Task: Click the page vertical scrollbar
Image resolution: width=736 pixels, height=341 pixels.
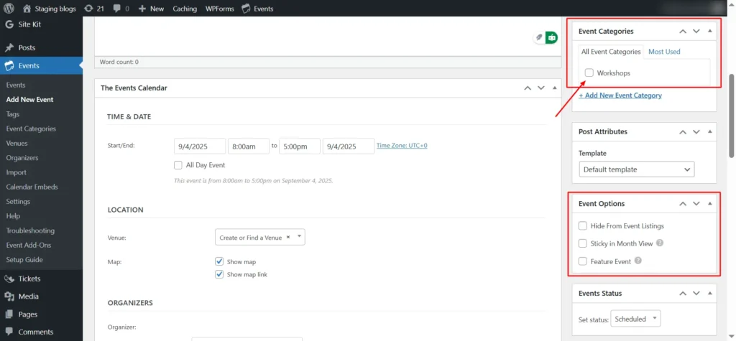Action: point(731,115)
